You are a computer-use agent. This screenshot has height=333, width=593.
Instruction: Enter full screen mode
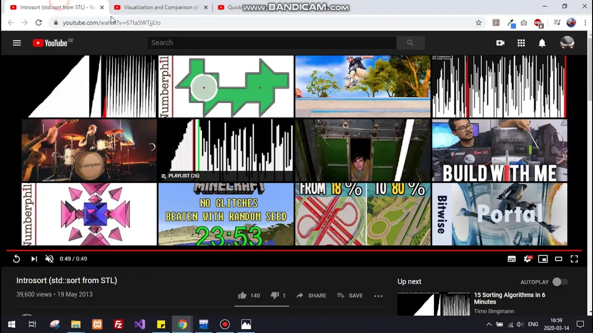pos(574,259)
